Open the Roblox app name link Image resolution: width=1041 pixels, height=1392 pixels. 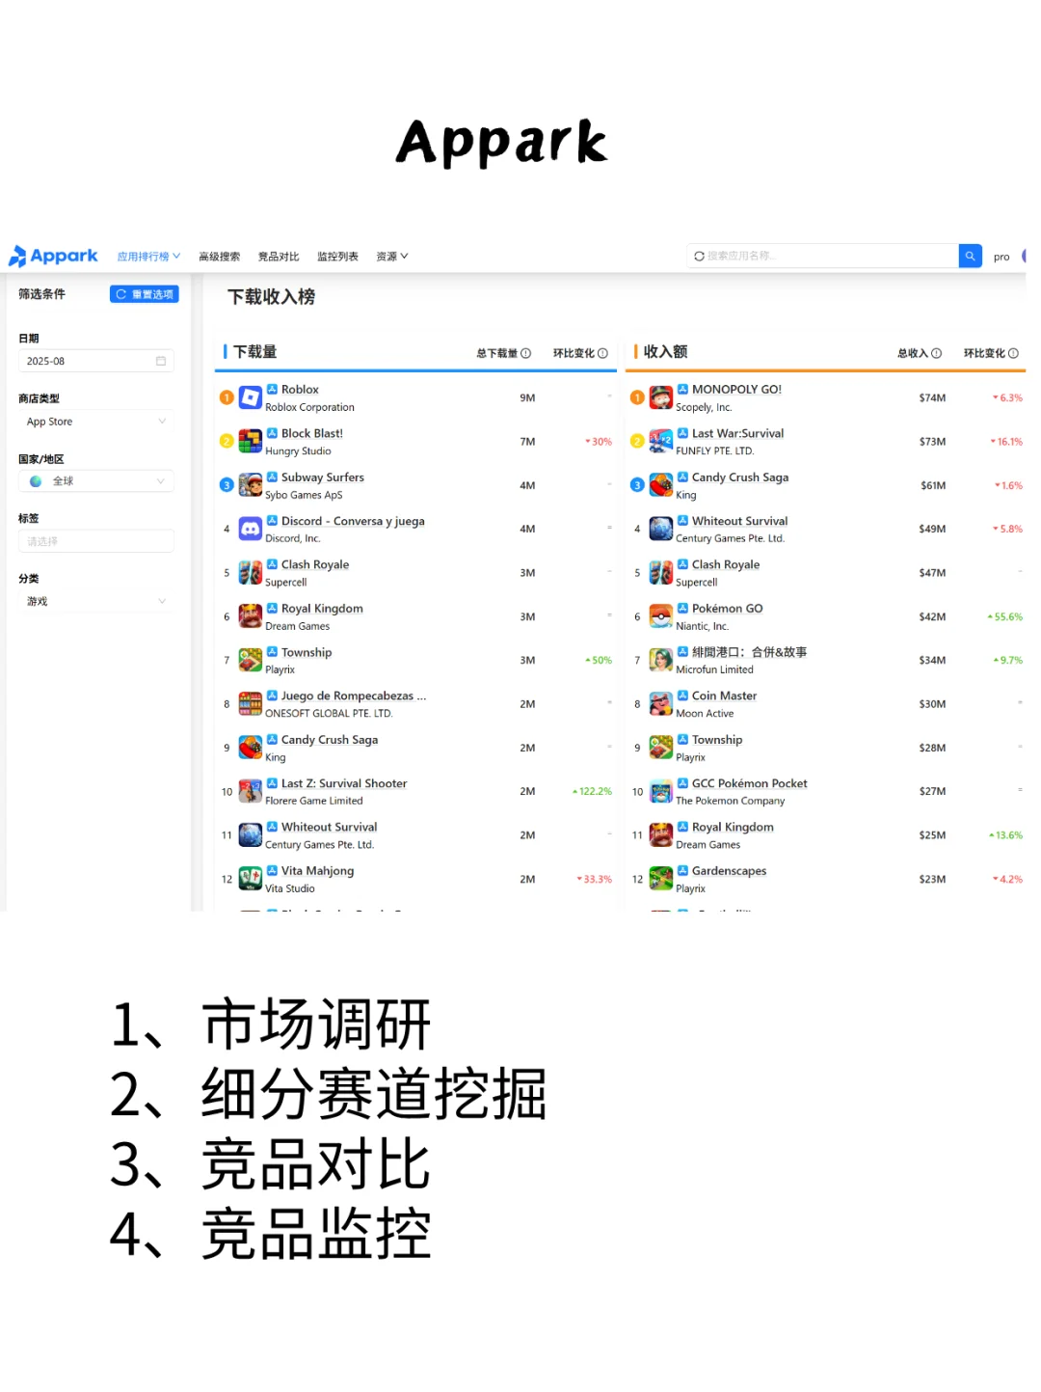pos(300,390)
